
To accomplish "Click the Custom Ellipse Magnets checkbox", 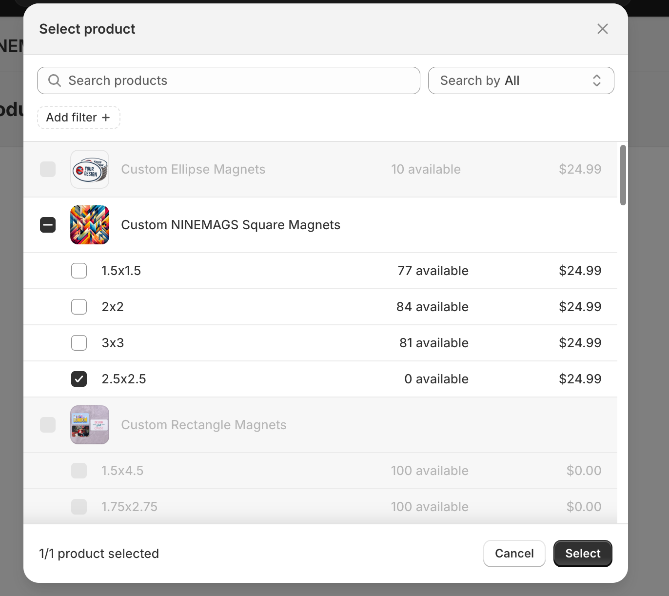I will tap(48, 169).
